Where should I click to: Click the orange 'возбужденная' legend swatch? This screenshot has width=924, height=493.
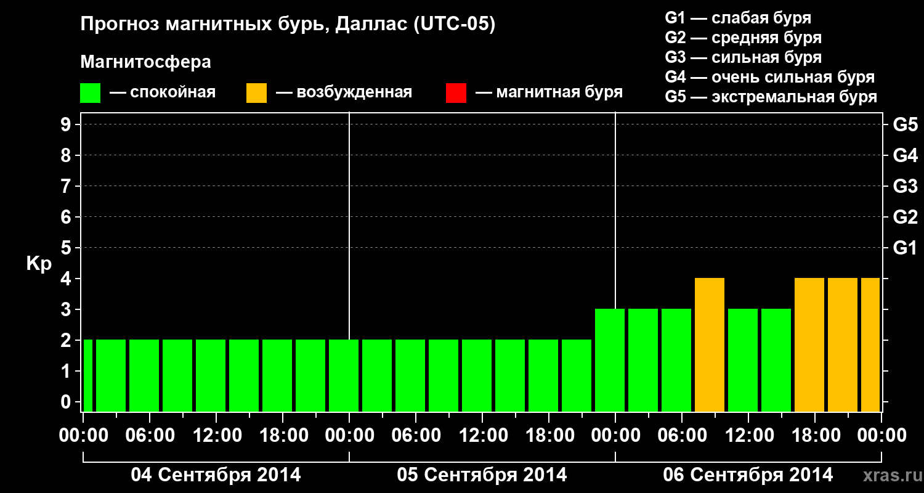[x=256, y=93]
